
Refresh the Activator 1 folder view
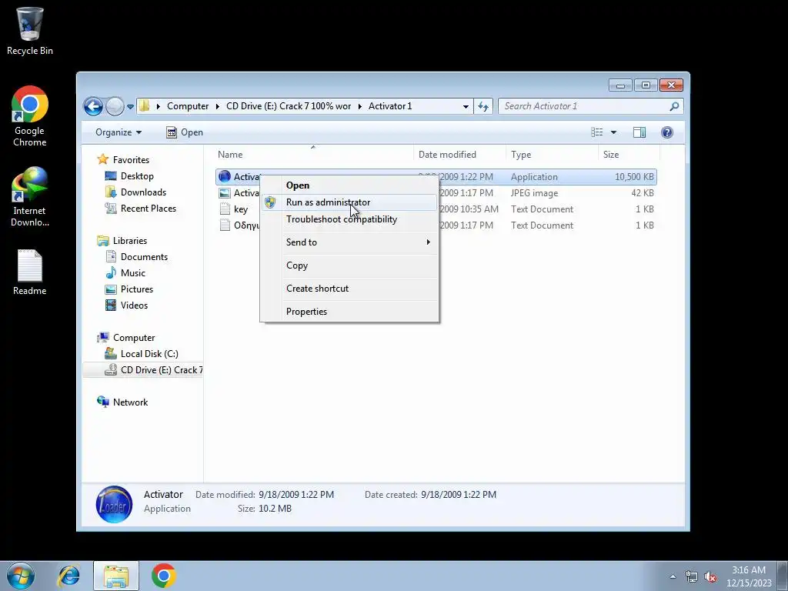click(x=483, y=106)
